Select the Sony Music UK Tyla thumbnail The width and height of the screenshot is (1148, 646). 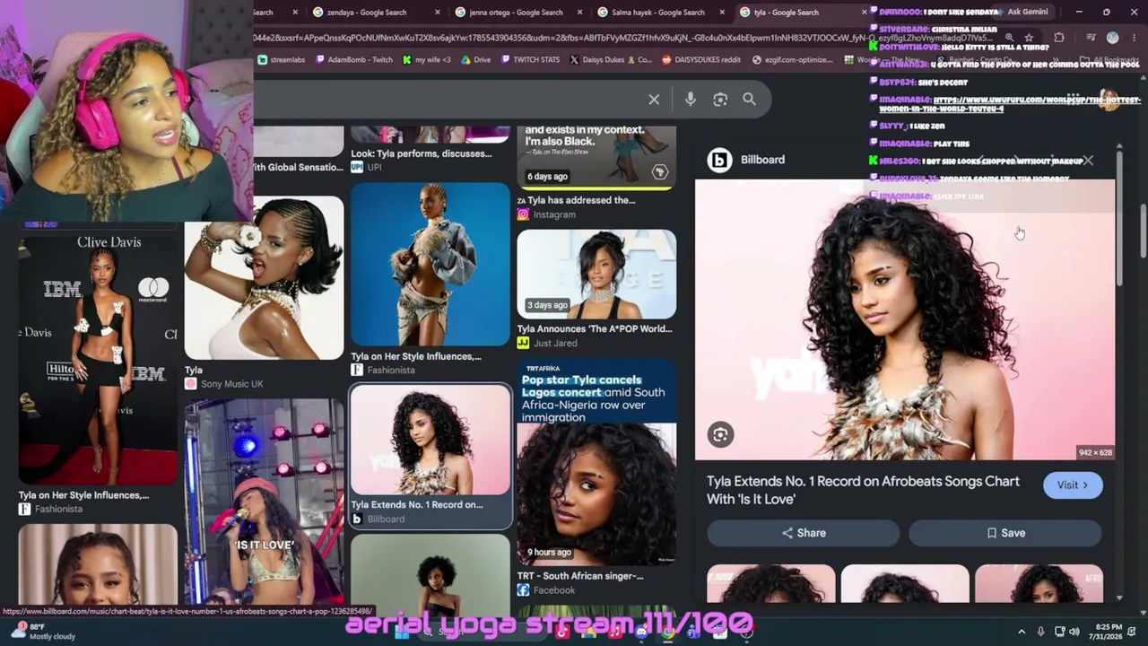pos(264,277)
